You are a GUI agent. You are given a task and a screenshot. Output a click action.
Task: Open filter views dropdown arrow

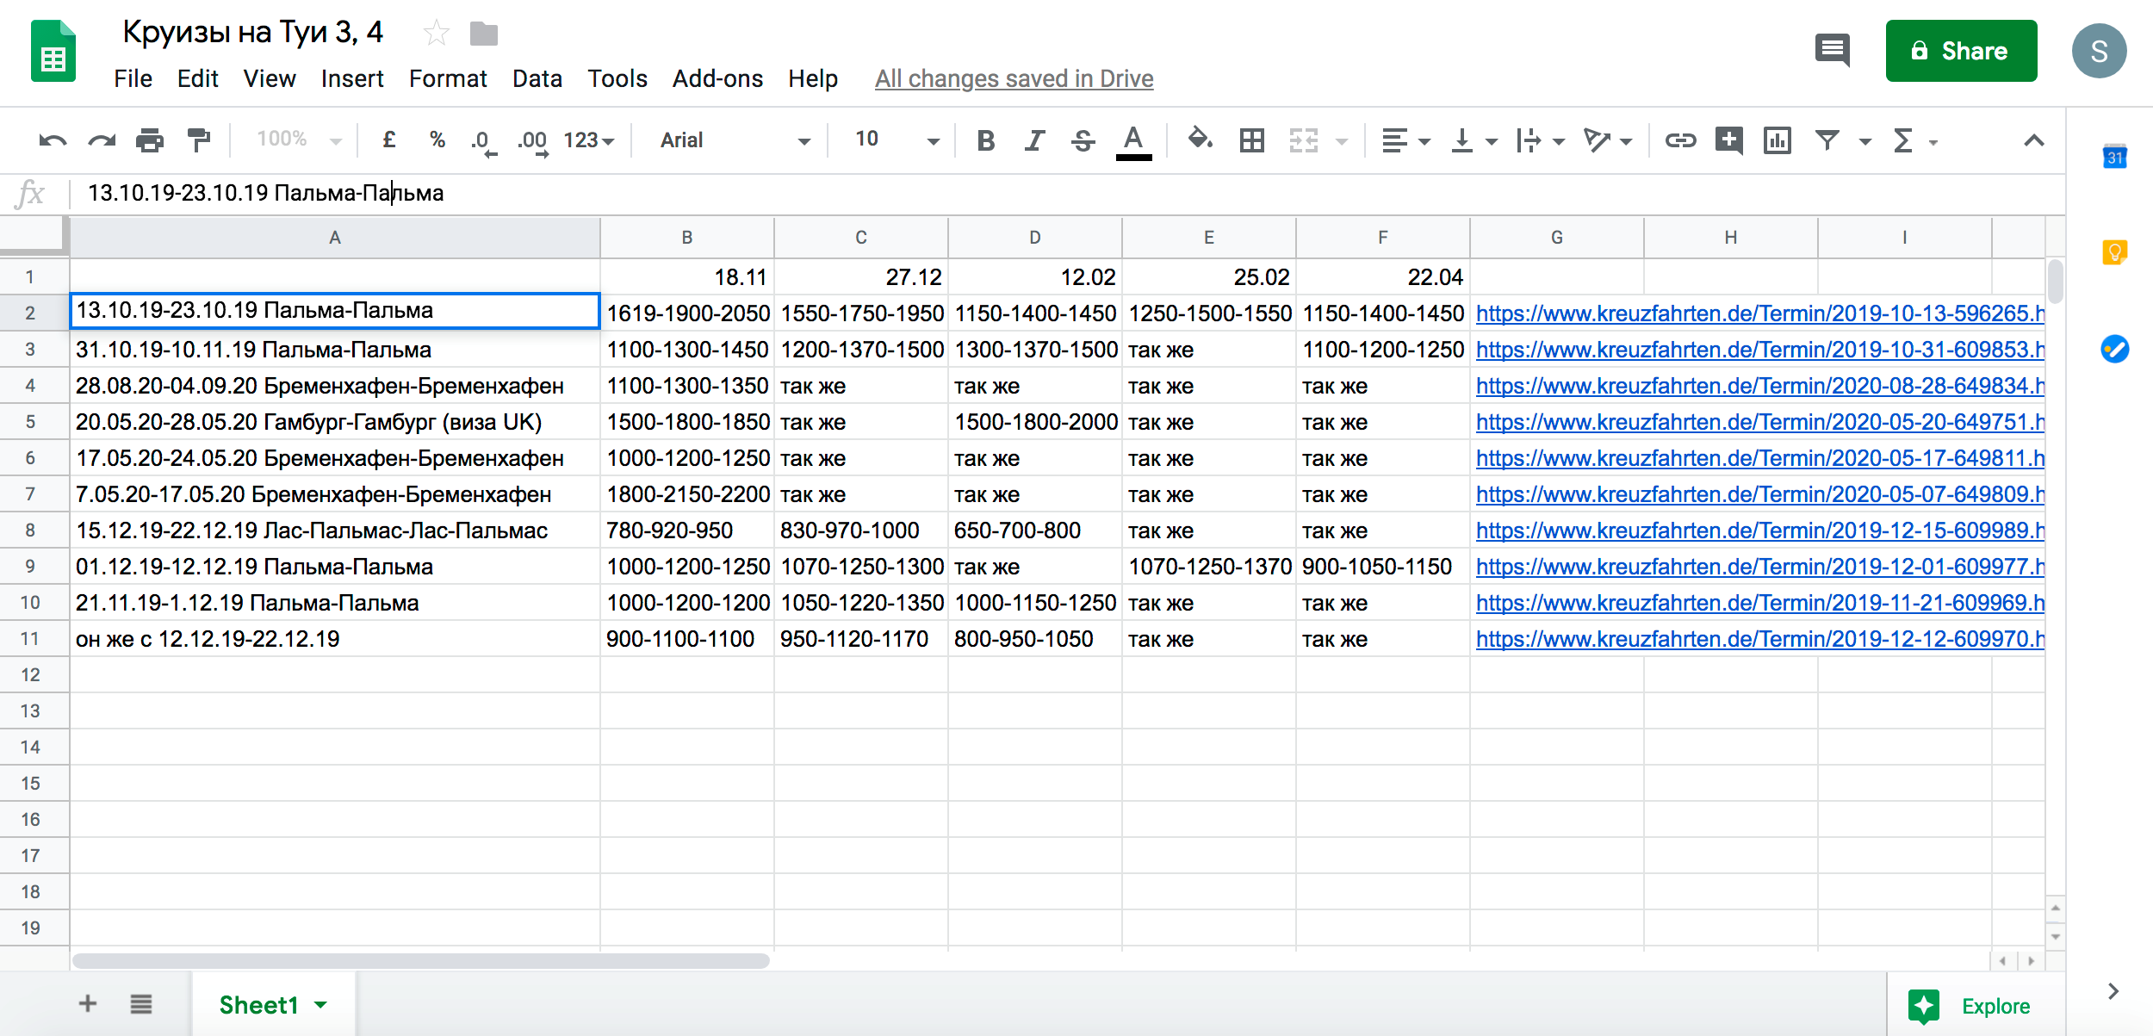[x=1865, y=141]
